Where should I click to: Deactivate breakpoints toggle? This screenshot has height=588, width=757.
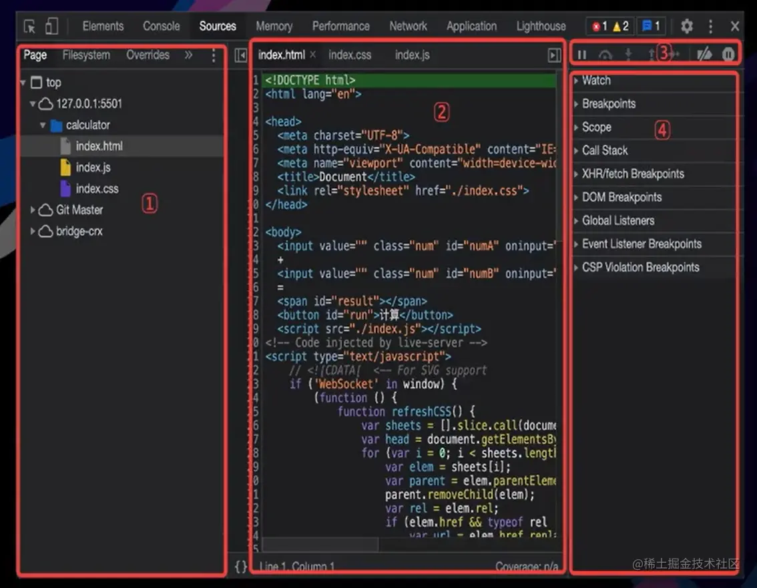point(704,55)
